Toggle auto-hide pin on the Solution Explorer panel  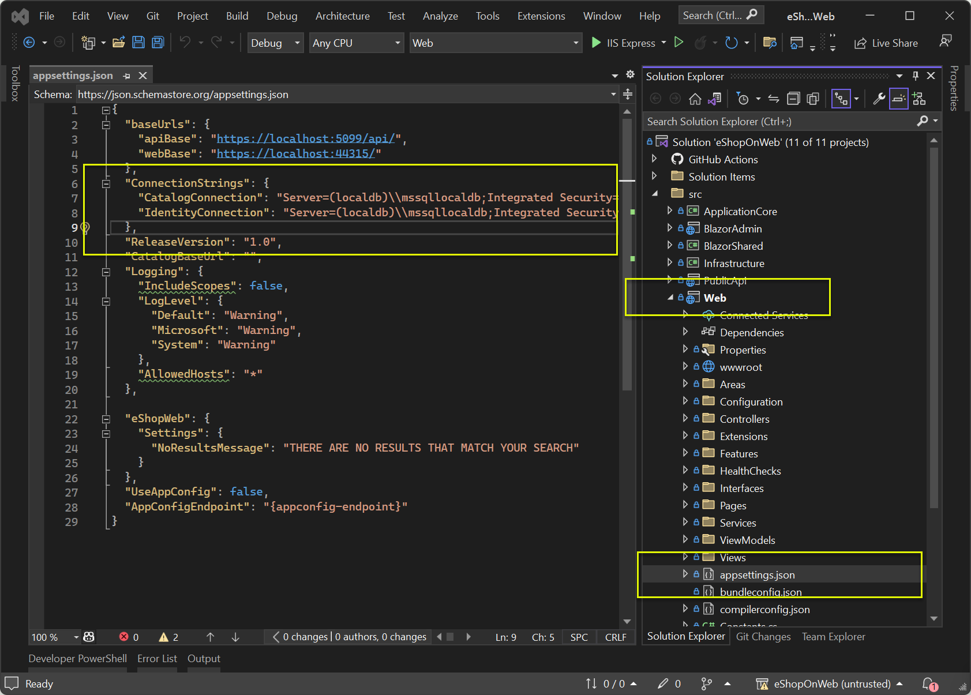point(916,76)
